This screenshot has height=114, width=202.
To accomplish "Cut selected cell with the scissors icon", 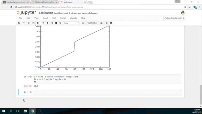I will 29,23.
